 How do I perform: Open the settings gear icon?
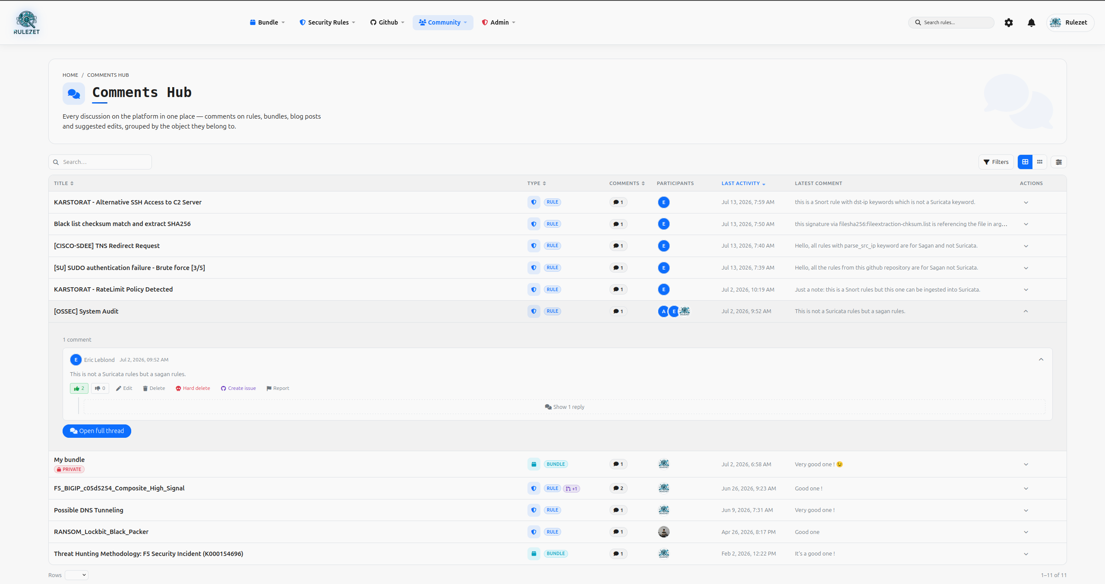tap(1009, 22)
